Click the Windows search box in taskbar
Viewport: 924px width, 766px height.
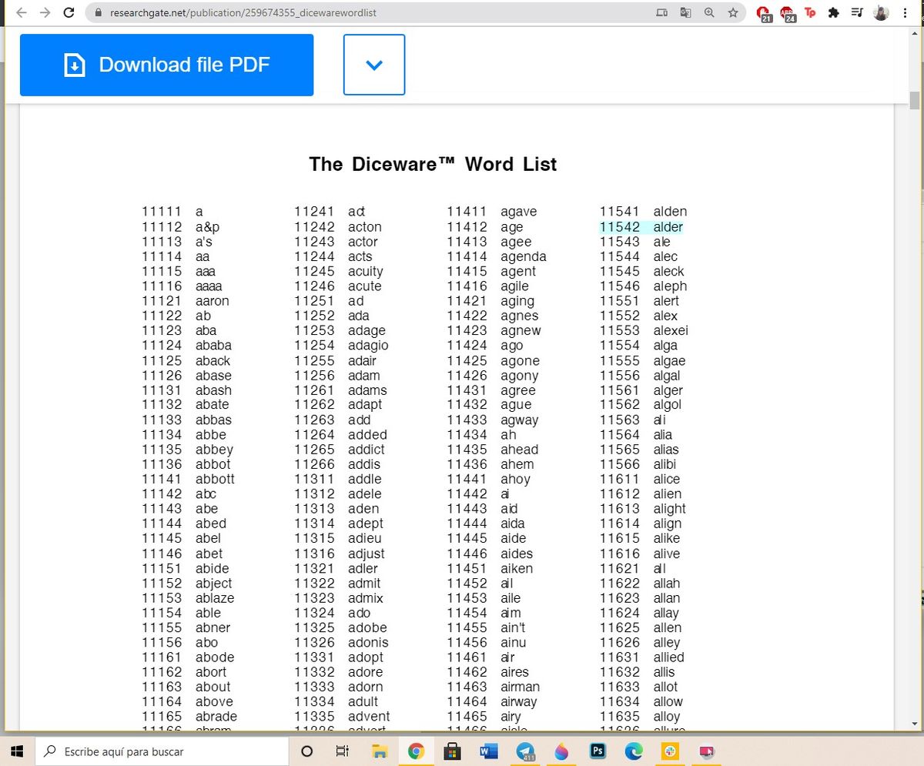coord(162,751)
